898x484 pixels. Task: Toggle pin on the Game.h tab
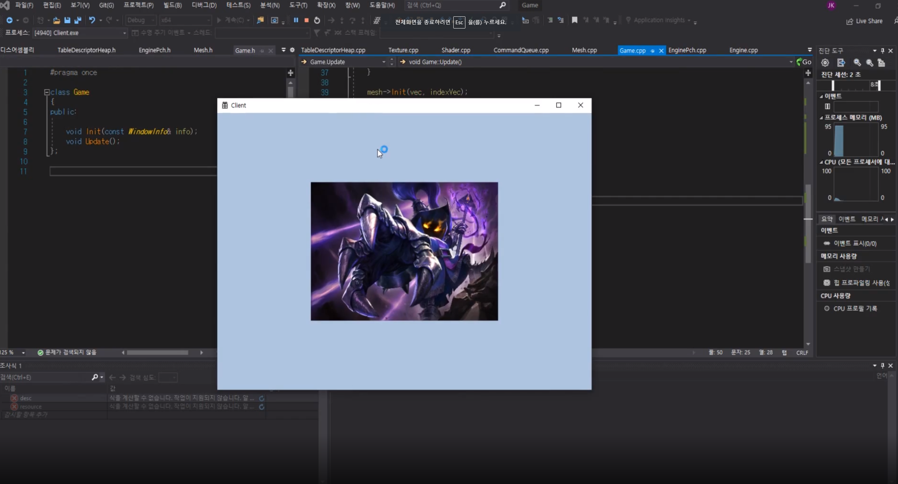(262, 51)
